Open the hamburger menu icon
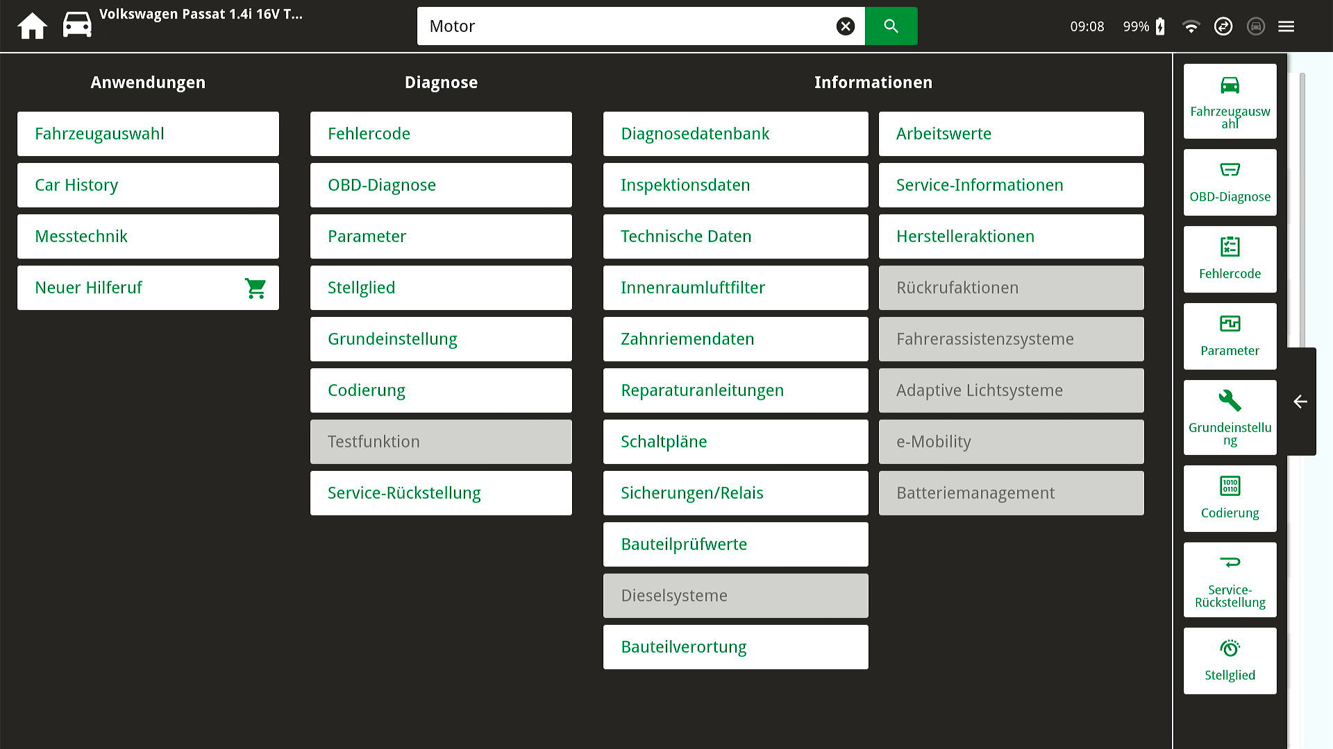This screenshot has height=749, width=1333. (x=1286, y=26)
